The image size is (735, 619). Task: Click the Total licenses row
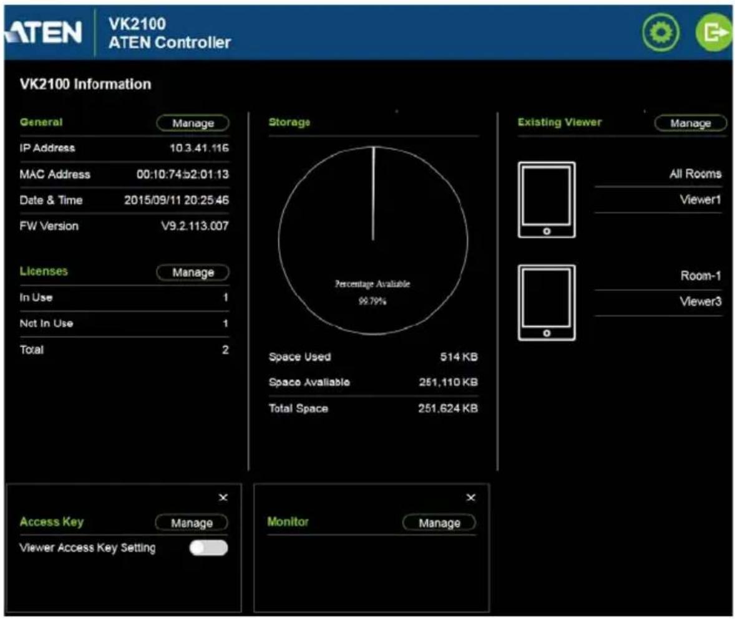click(124, 350)
